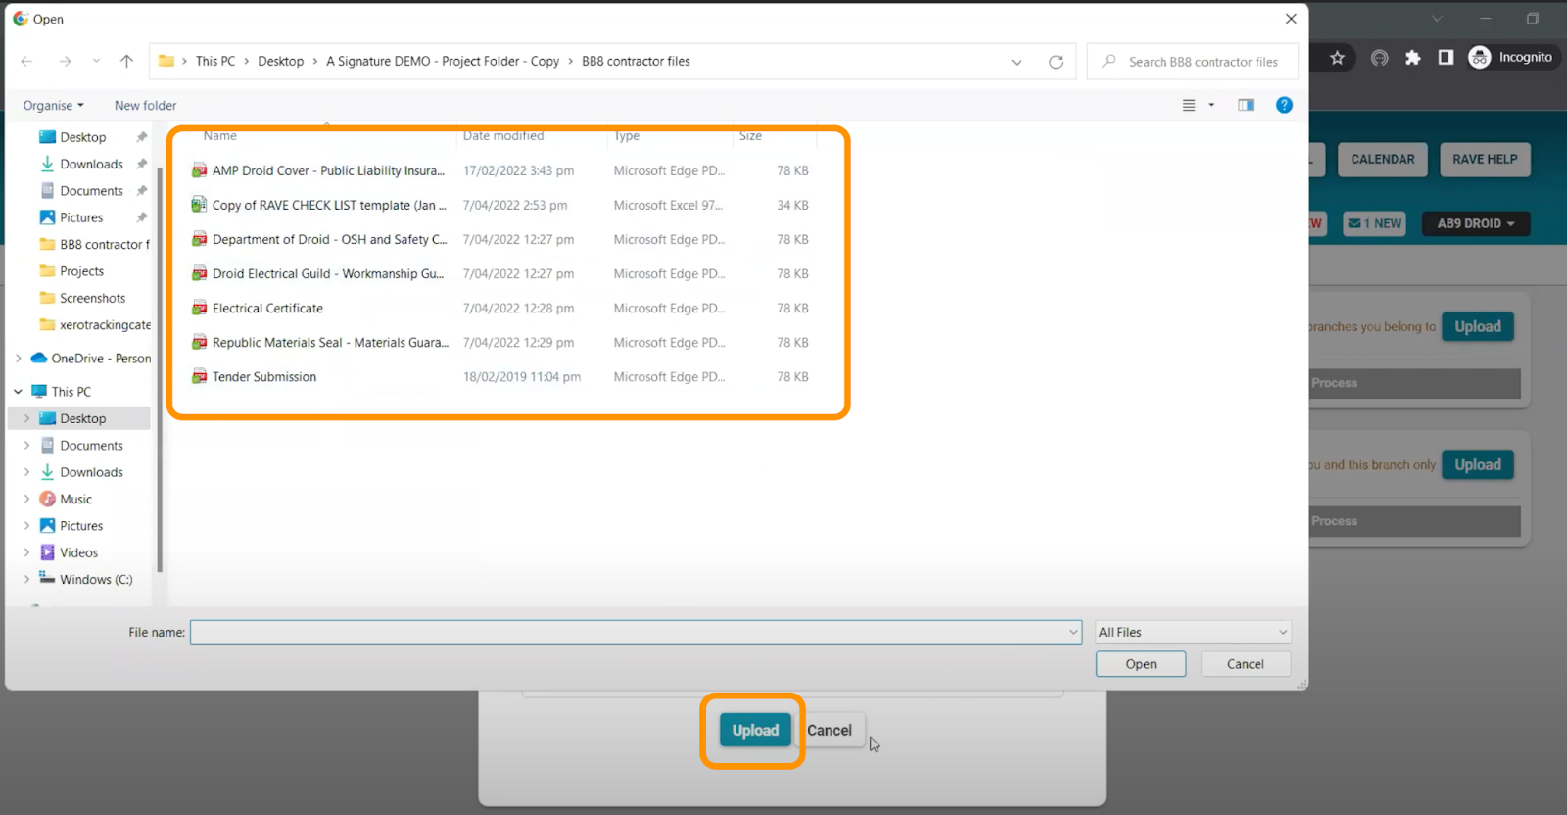Click Upload beside 'branches you belong to'
The image size is (1567, 815).
click(1478, 326)
